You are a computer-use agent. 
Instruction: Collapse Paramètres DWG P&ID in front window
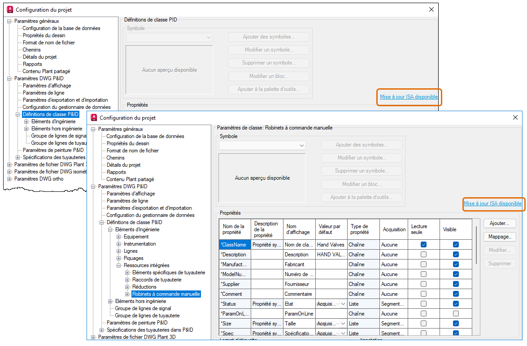click(93, 186)
